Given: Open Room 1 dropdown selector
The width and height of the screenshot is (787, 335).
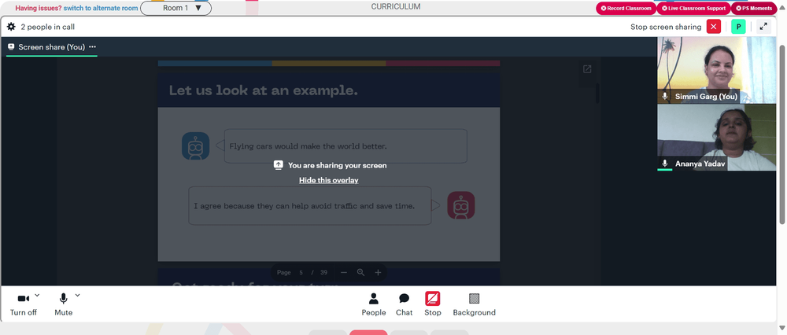Looking at the screenshot, I should tap(176, 8).
